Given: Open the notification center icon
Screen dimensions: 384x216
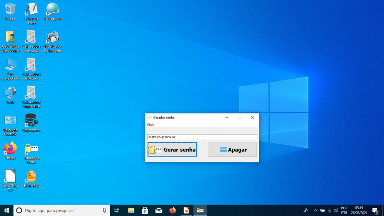Looking at the screenshot, I should [375, 210].
